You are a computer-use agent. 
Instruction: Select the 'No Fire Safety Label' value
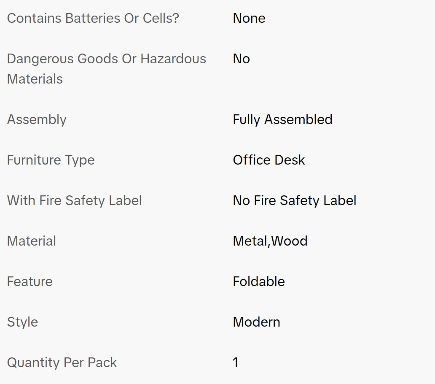pyautogui.click(x=294, y=200)
